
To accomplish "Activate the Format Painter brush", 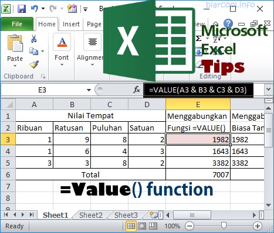I will (34, 64).
